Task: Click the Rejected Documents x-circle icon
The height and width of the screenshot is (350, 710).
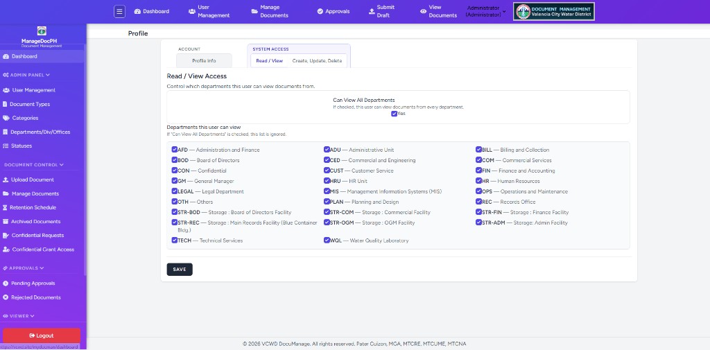Action: (x=6, y=297)
